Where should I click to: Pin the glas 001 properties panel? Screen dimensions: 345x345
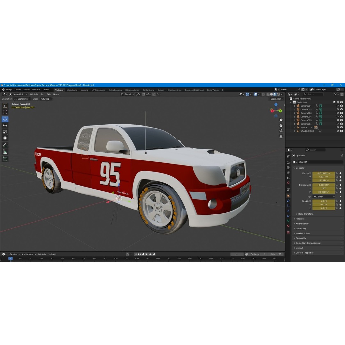pos(342,156)
